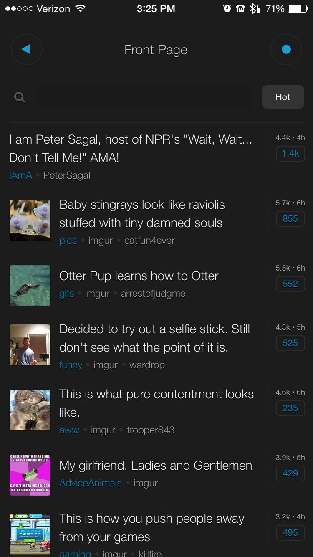Image resolution: width=313 pixels, height=557 pixels.
Task: Open the 552 comments on Otter Pup
Action: (x=290, y=284)
